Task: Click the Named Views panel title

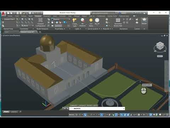Action: click(8, 29)
